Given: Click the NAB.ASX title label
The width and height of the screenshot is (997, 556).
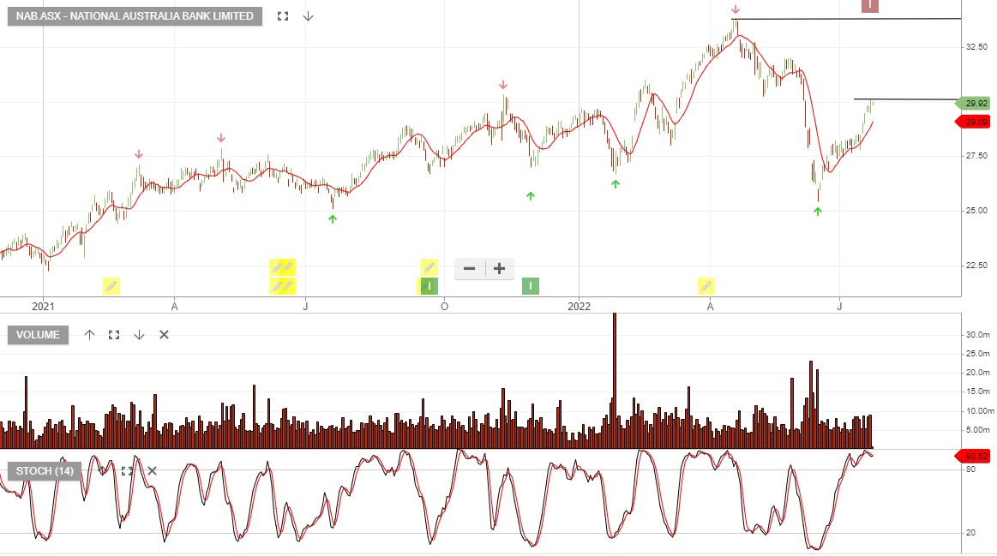Looking at the screenshot, I should tap(133, 15).
